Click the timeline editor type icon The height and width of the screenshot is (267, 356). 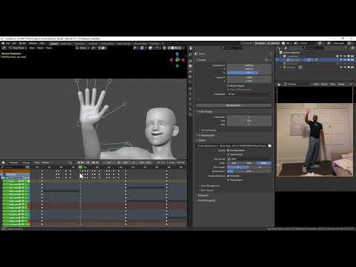pyautogui.click(x=4, y=162)
